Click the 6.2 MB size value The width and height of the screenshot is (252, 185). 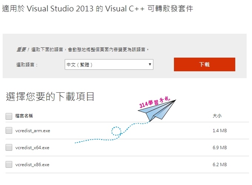click(x=220, y=164)
